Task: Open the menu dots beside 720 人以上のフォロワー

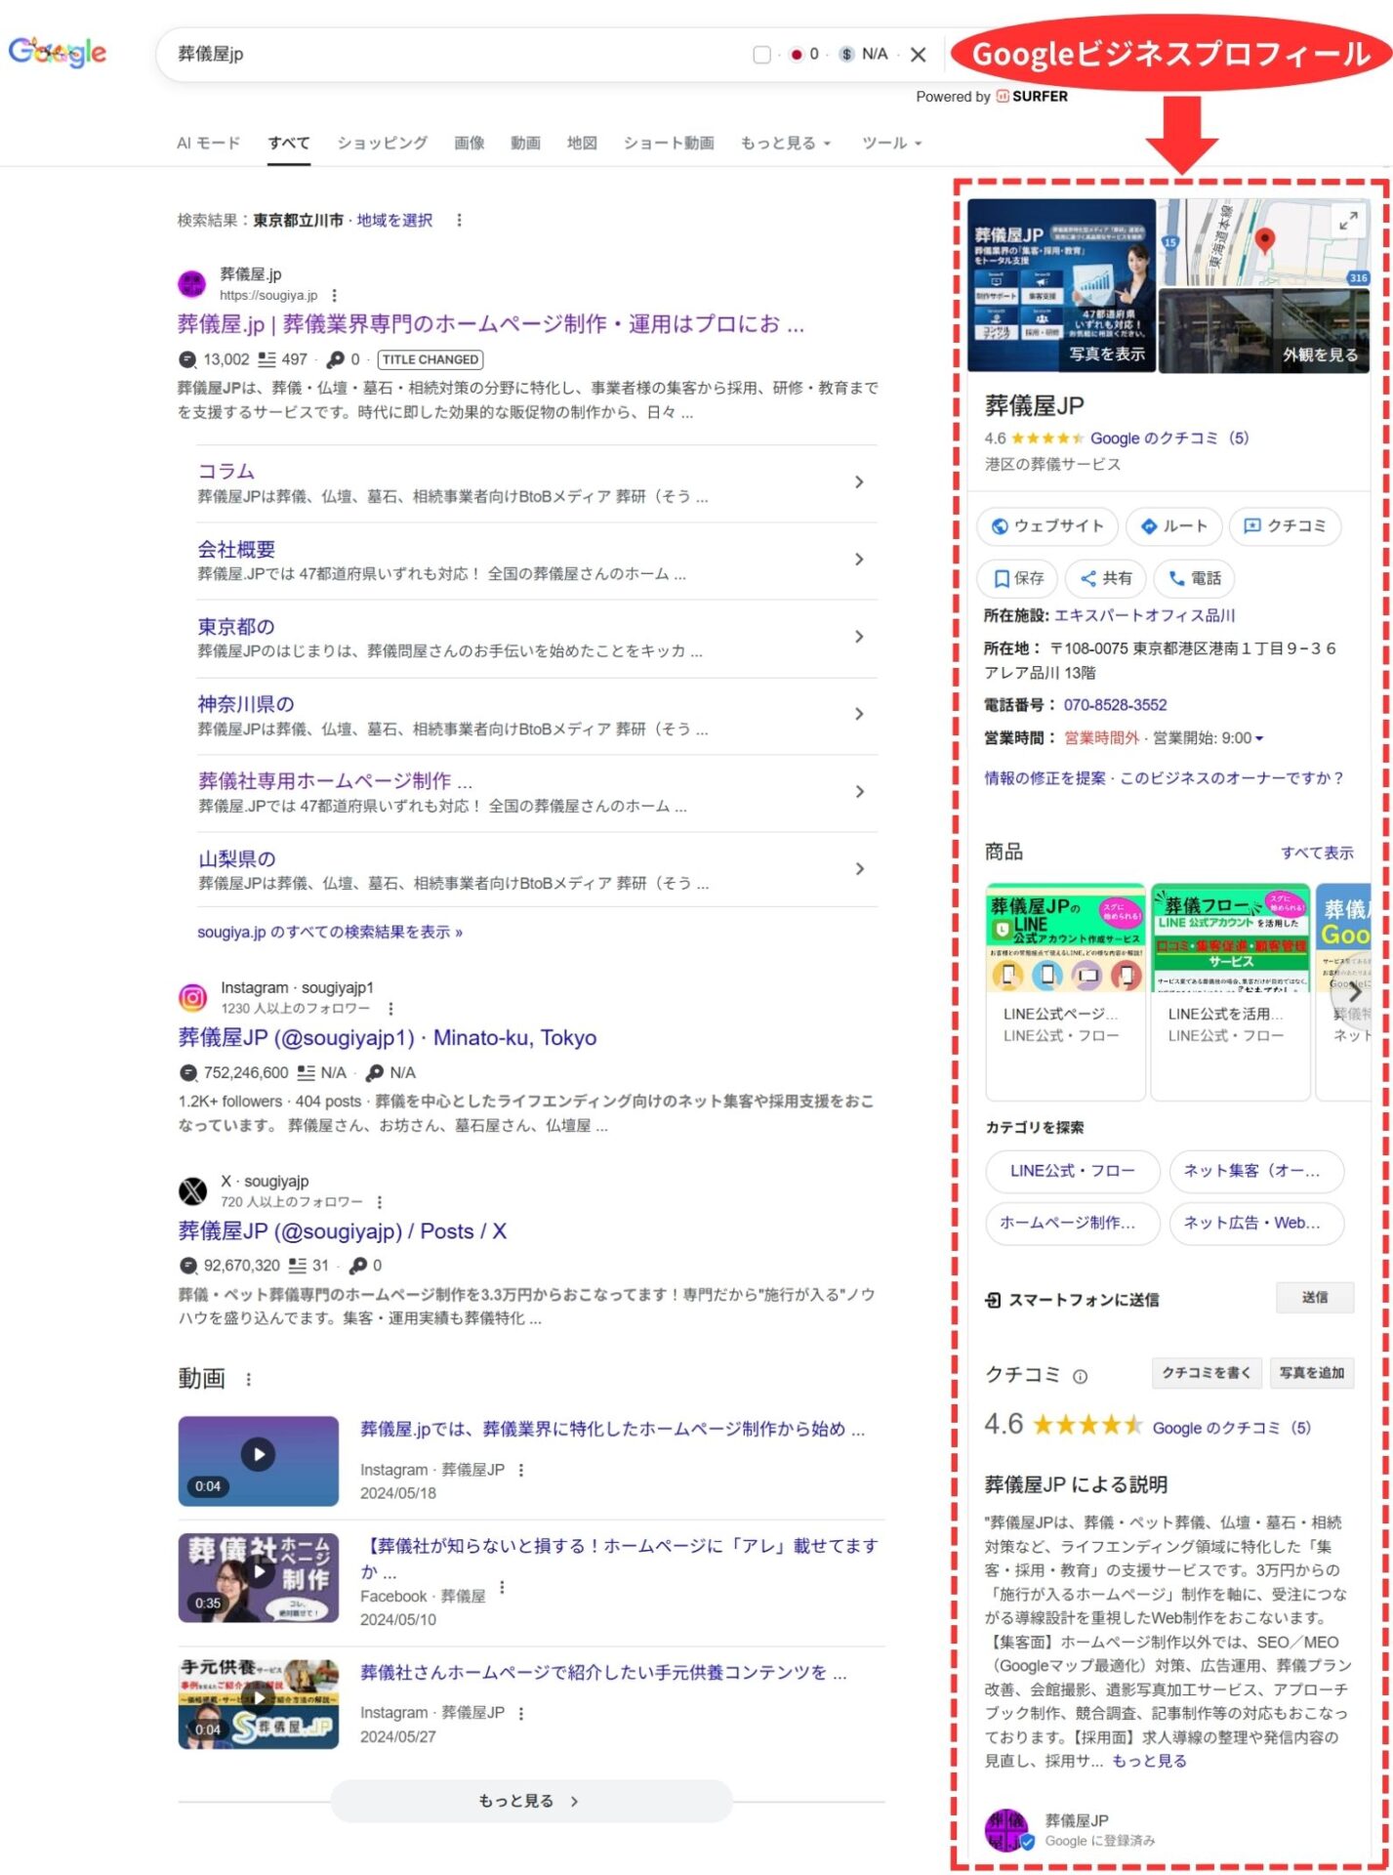Action: tap(379, 1202)
